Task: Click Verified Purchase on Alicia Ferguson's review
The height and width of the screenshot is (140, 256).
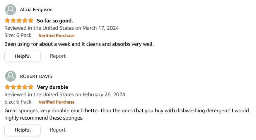Action: 57,36
